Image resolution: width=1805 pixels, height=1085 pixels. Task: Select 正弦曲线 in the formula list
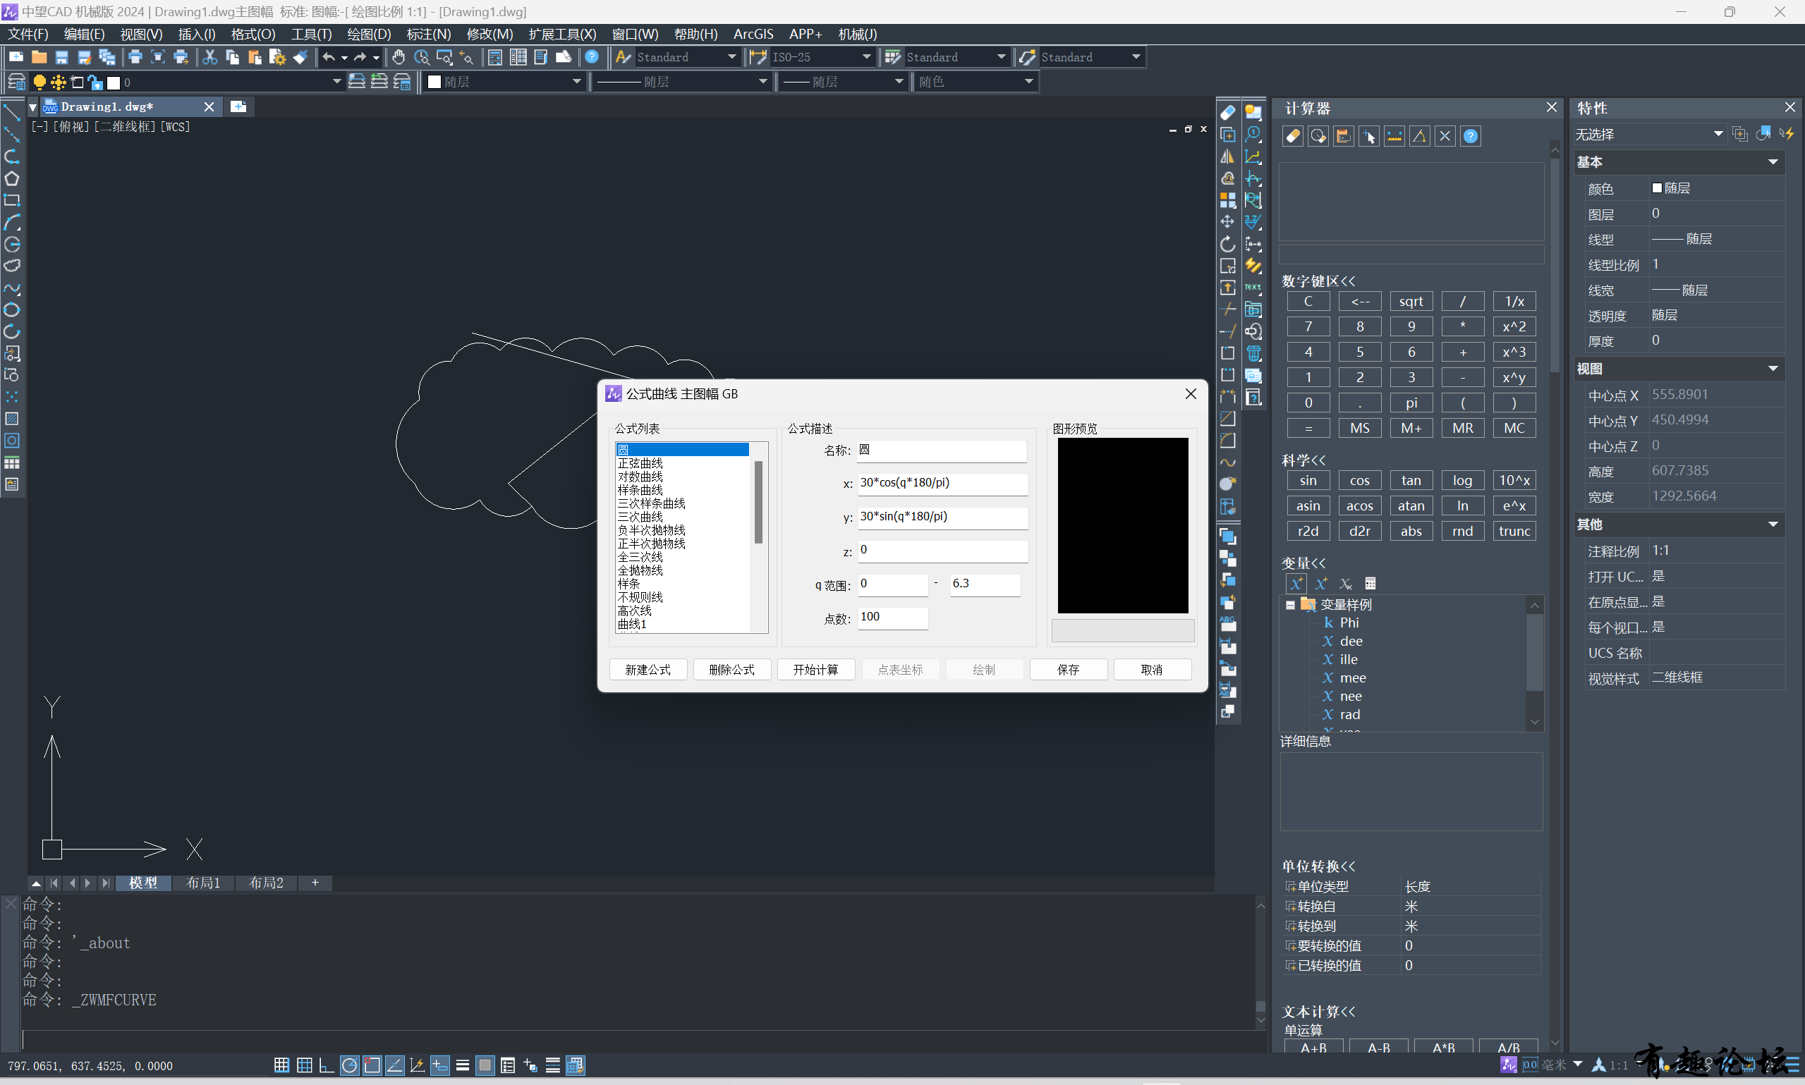640,463
